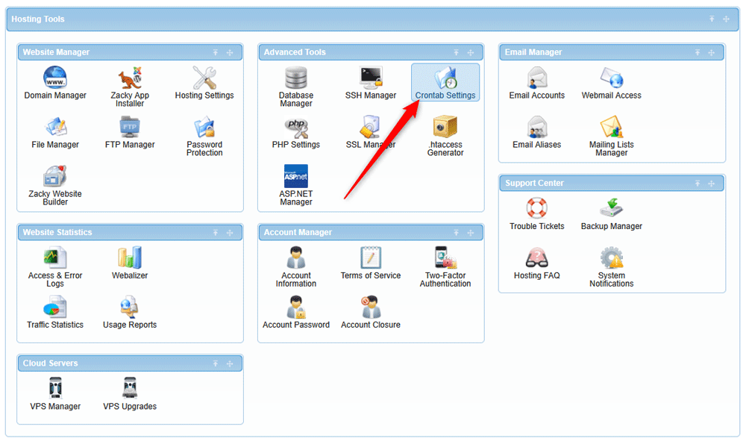Toggle the pin on Website Manager panel

(215, 52)
